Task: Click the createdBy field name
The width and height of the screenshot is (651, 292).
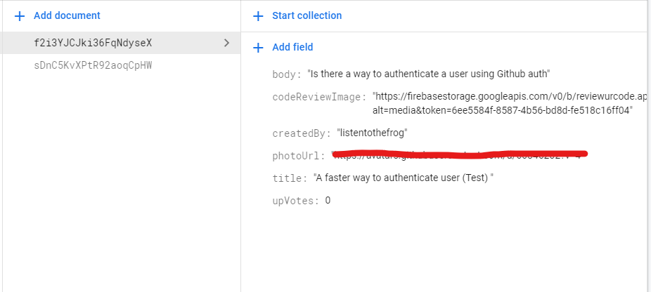Action: point(302,133)
